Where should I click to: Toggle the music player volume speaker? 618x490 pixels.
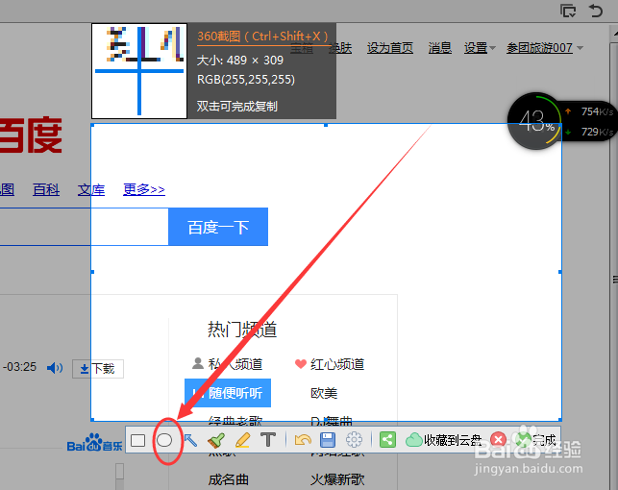pos(55,368)
